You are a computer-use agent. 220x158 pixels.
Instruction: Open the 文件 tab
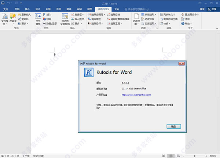coord(5,9)
